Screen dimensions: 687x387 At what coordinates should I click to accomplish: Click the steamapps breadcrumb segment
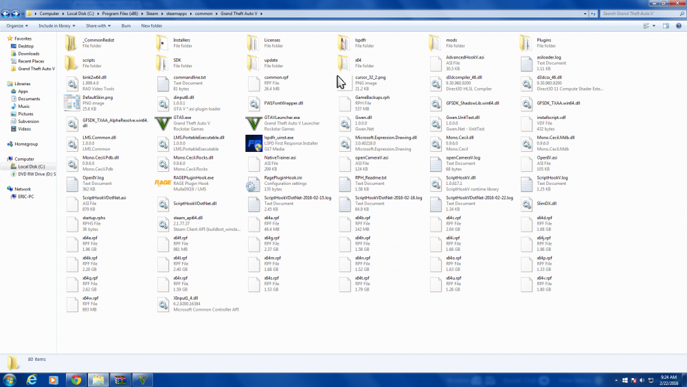(177, 14)
